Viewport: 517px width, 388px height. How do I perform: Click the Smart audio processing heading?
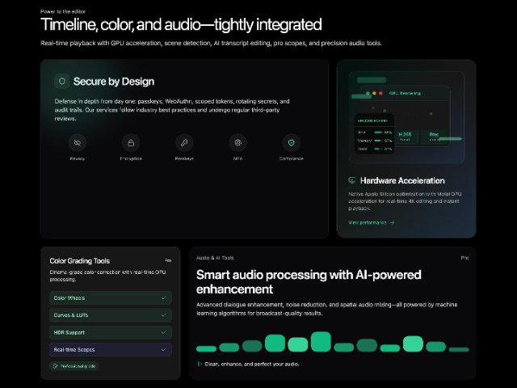click(x=309, y=282)
